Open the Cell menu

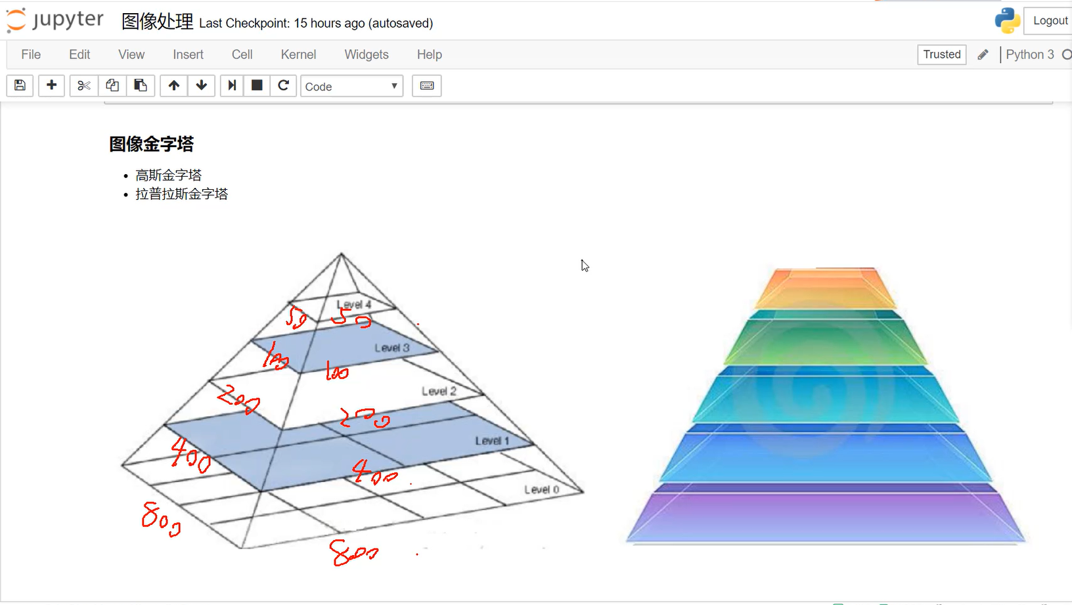(x=242, y=55)
